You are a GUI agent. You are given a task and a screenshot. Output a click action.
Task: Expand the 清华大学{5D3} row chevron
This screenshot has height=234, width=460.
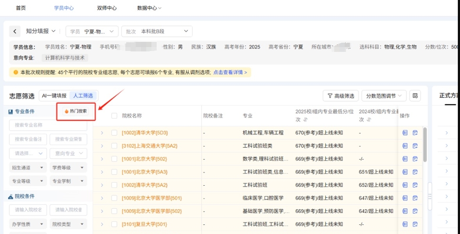click(102, 133)
